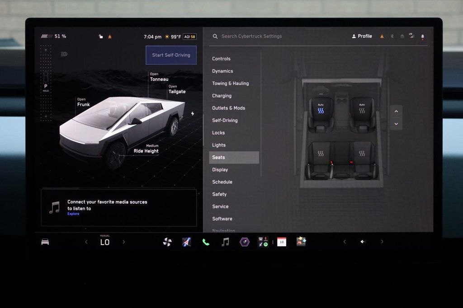The width and height of the screenshot is (463, 308).
Task: Open the LTE signal status icon
Action: (411, 36)
